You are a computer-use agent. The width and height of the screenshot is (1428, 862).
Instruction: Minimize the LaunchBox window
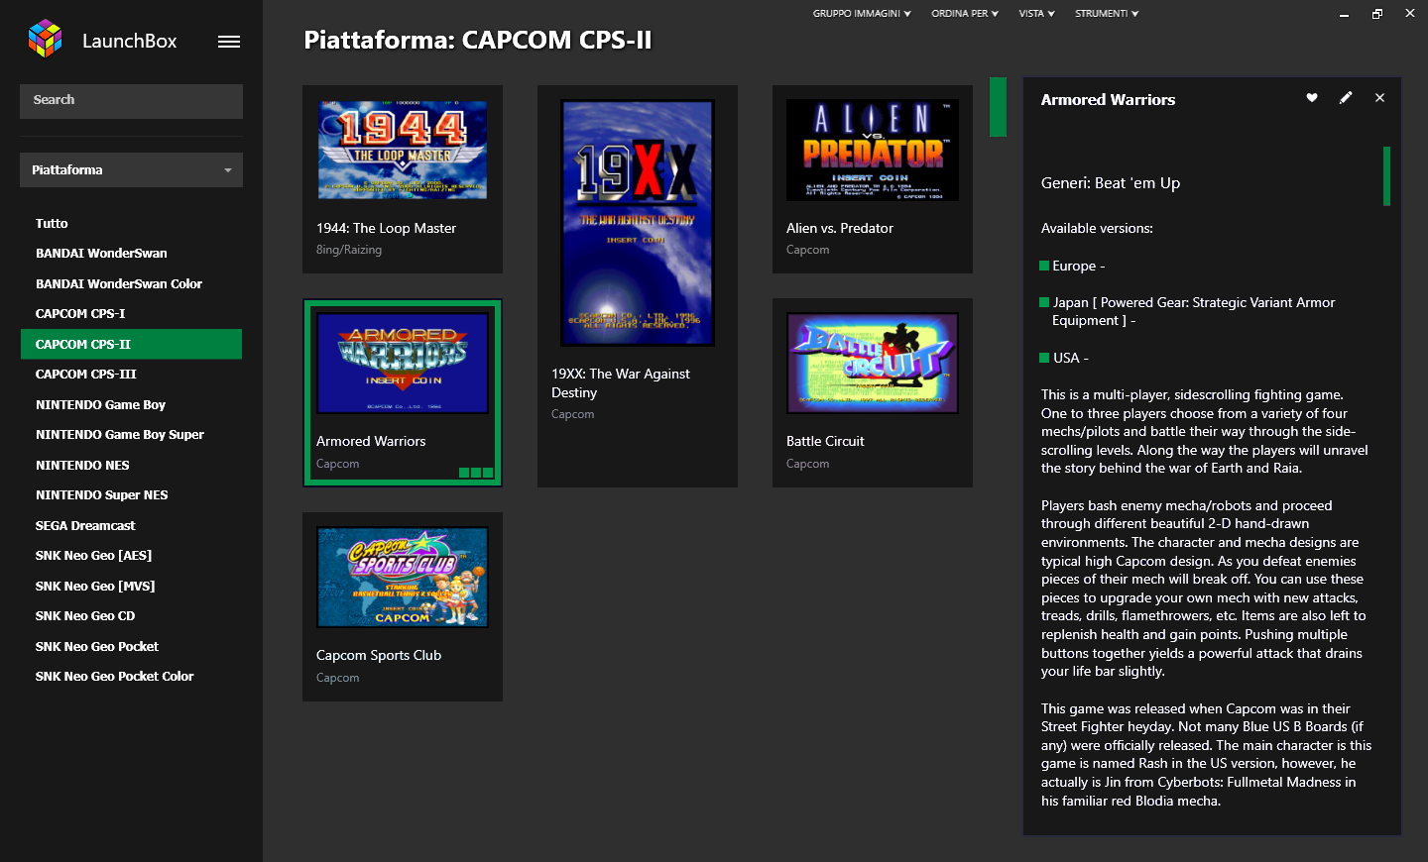1344,14
